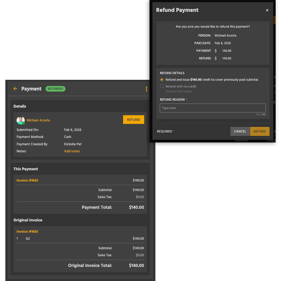This screenshot has height=281, width=281.
Task: Open the three-dot menu on Payment panel
Action: 146,89
